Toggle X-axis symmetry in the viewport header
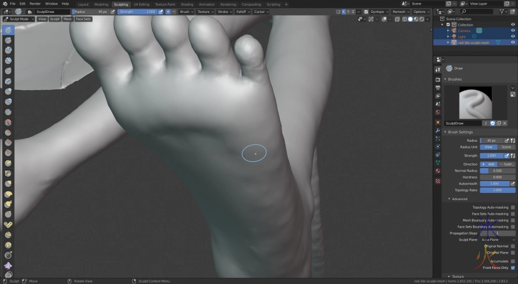Screen dimensions: 518x284 (x=343, y=11)
